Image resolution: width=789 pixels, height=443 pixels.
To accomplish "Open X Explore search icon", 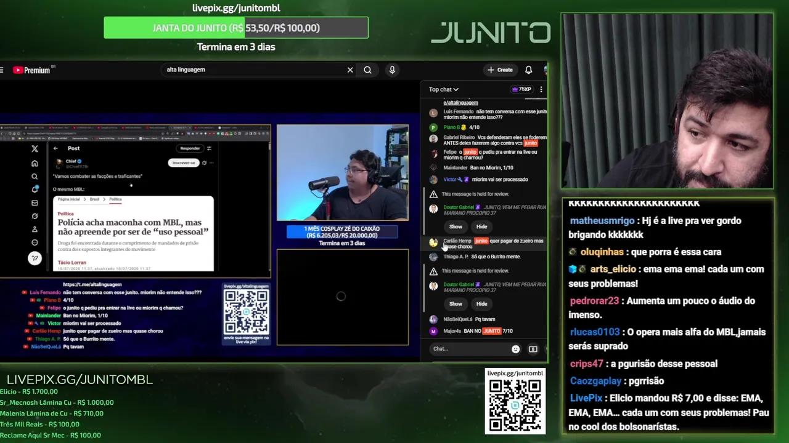I will pyautogui.click(x=35, y=177).
